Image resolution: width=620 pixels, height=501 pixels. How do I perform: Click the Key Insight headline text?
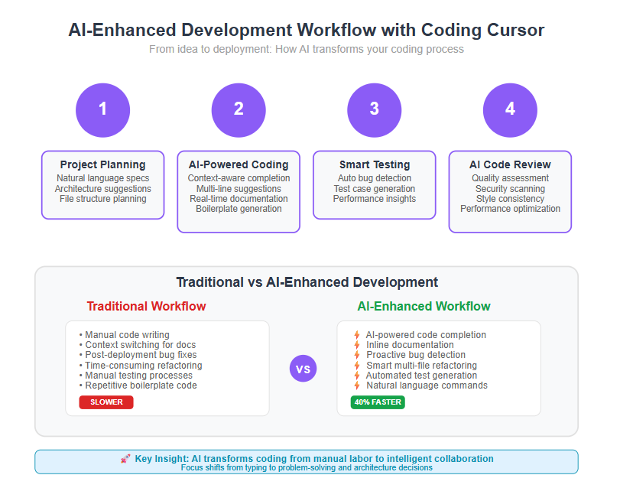point(314,459)
